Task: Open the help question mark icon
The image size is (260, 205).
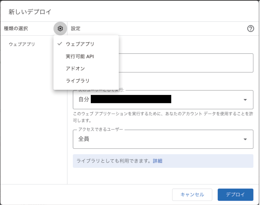Action: (x=250, y=28)
